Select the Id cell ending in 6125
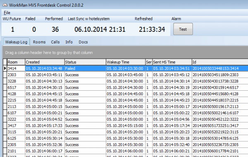248x157 pixels. 220,138
